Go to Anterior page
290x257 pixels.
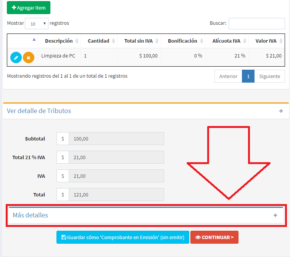click(x=228, y=76)
